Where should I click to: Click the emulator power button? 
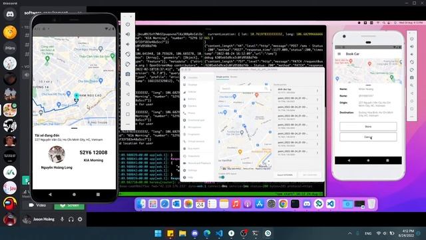click(x=128, y=24)
